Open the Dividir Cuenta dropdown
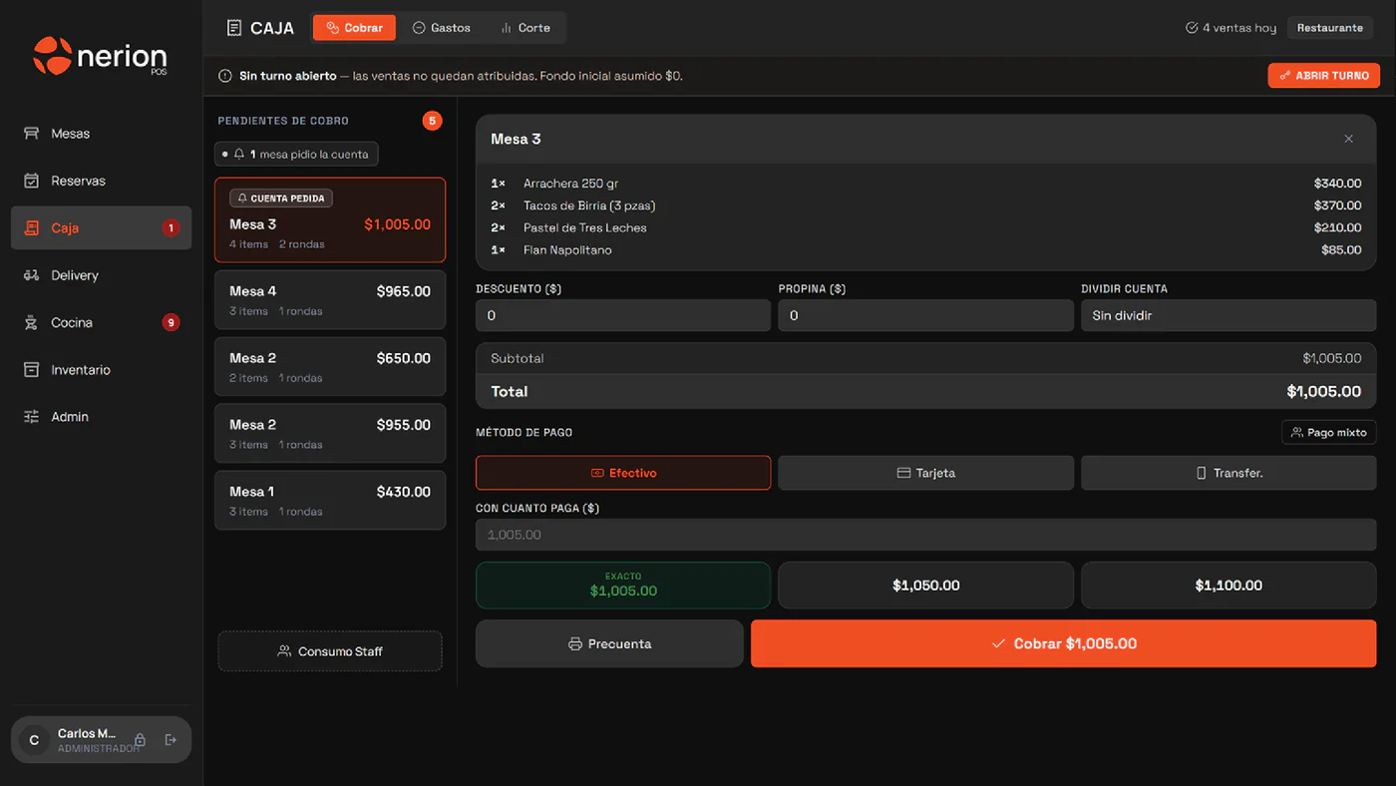Image resolution: width=1396 pixels, height=786 pixels. click(1228, 315)
